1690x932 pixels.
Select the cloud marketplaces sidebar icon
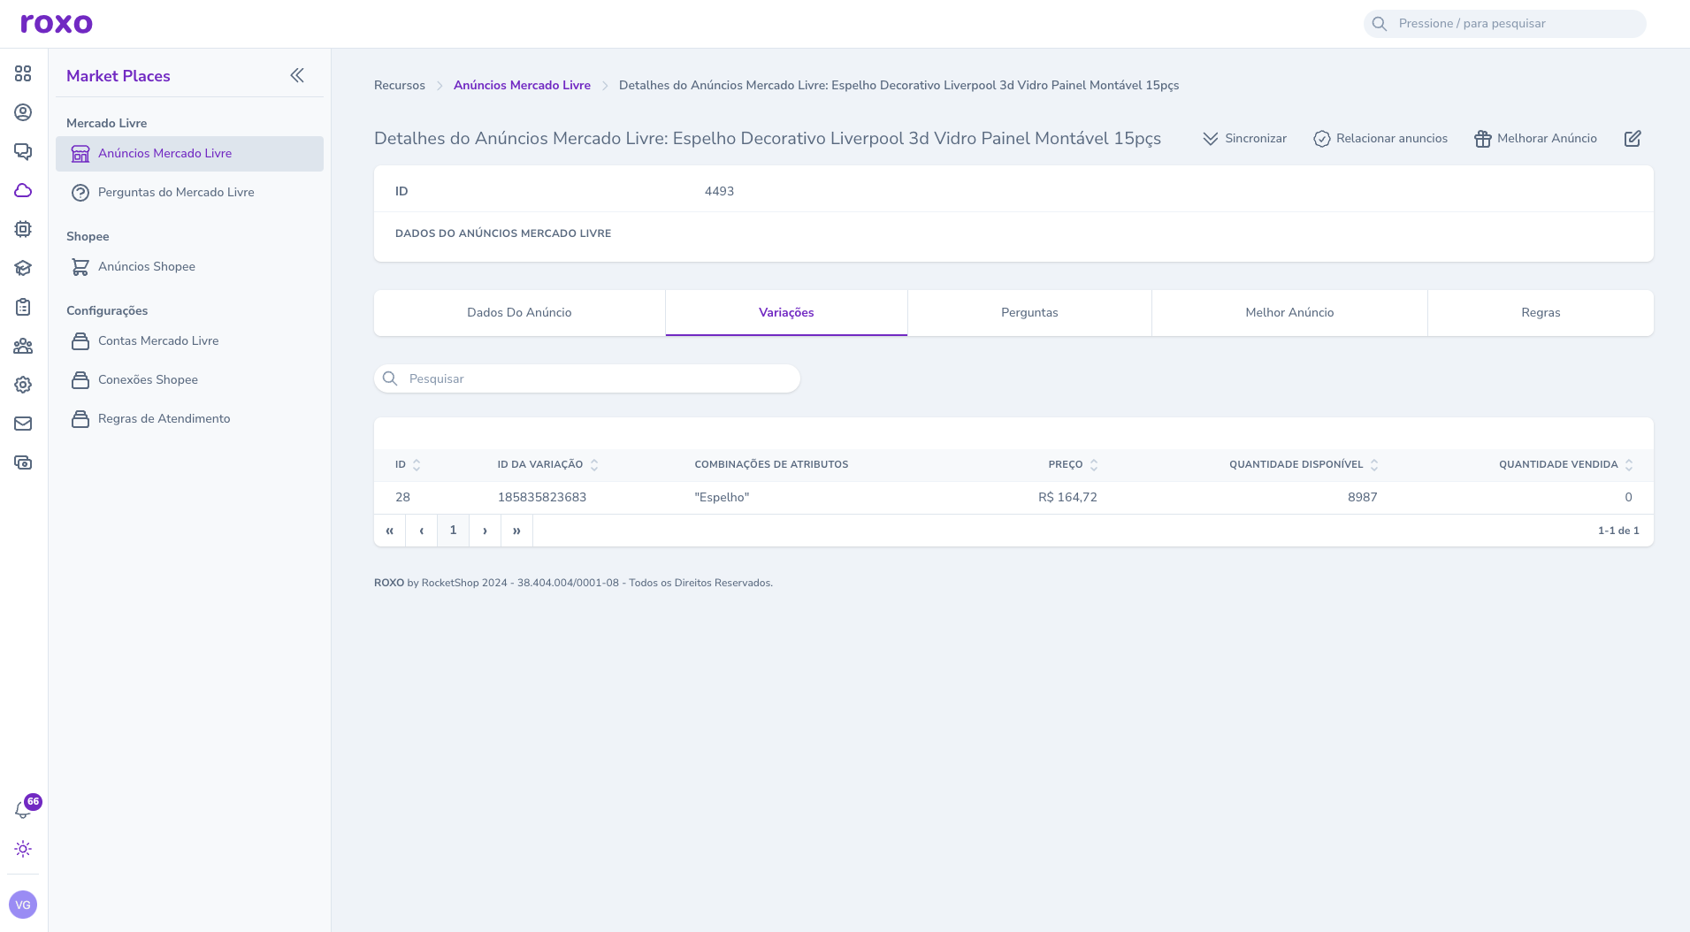click(x=23, y=190)
